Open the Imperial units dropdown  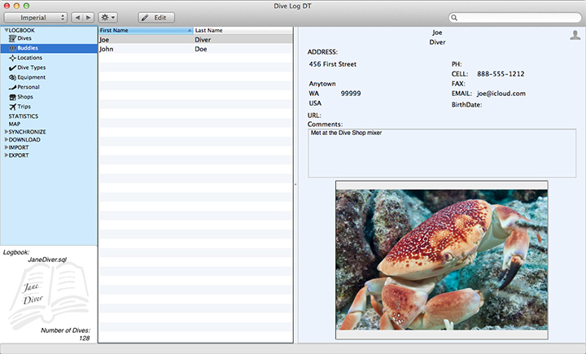37,17
